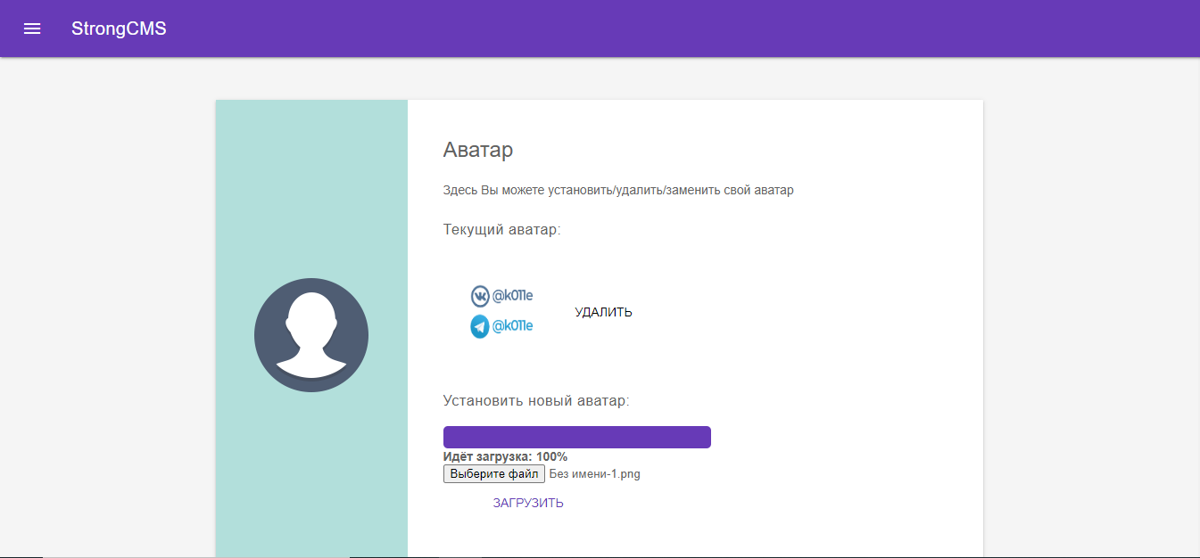This screenshot has width=1200, height=558.
Task: Click the @k0Tle handle beside VK logo
Action: pyautogui.click(x=513, y=296)
